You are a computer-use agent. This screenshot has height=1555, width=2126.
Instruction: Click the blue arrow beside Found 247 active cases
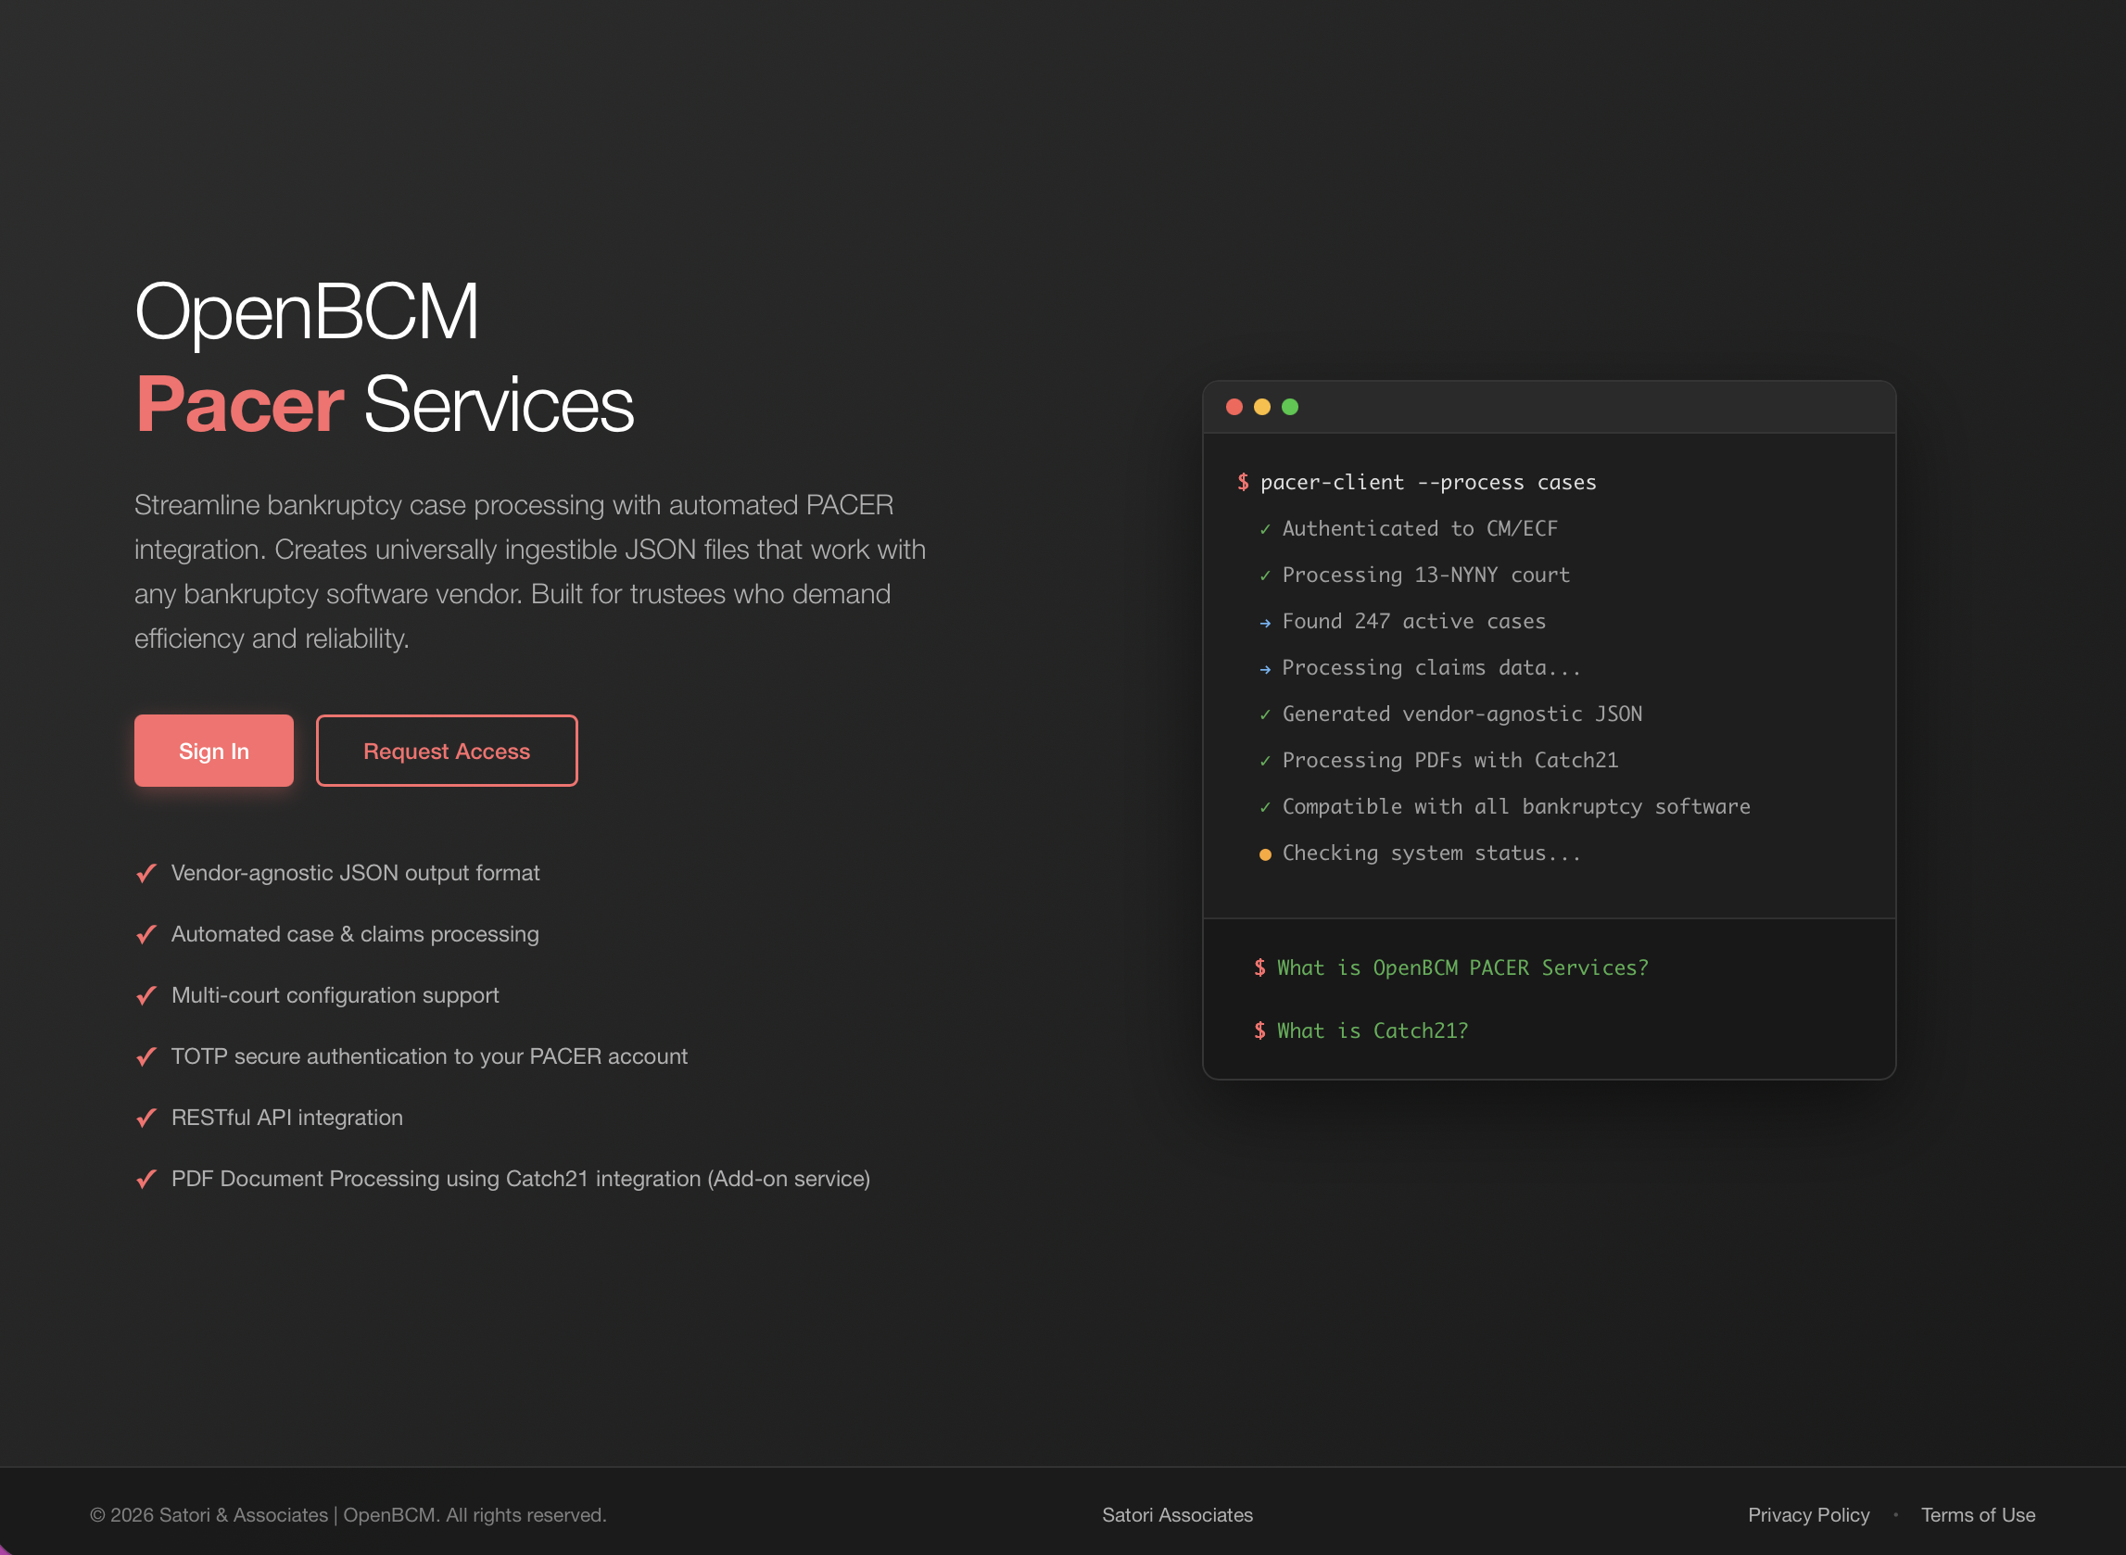pos(1265,623)
